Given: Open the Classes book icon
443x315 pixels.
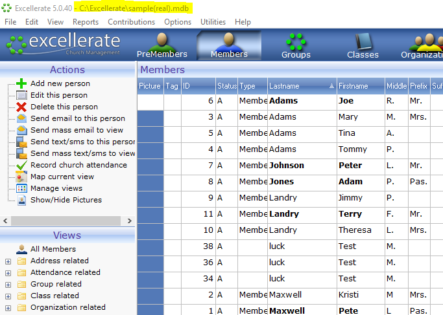Looking at the screenshot, I should coord(363,46).
